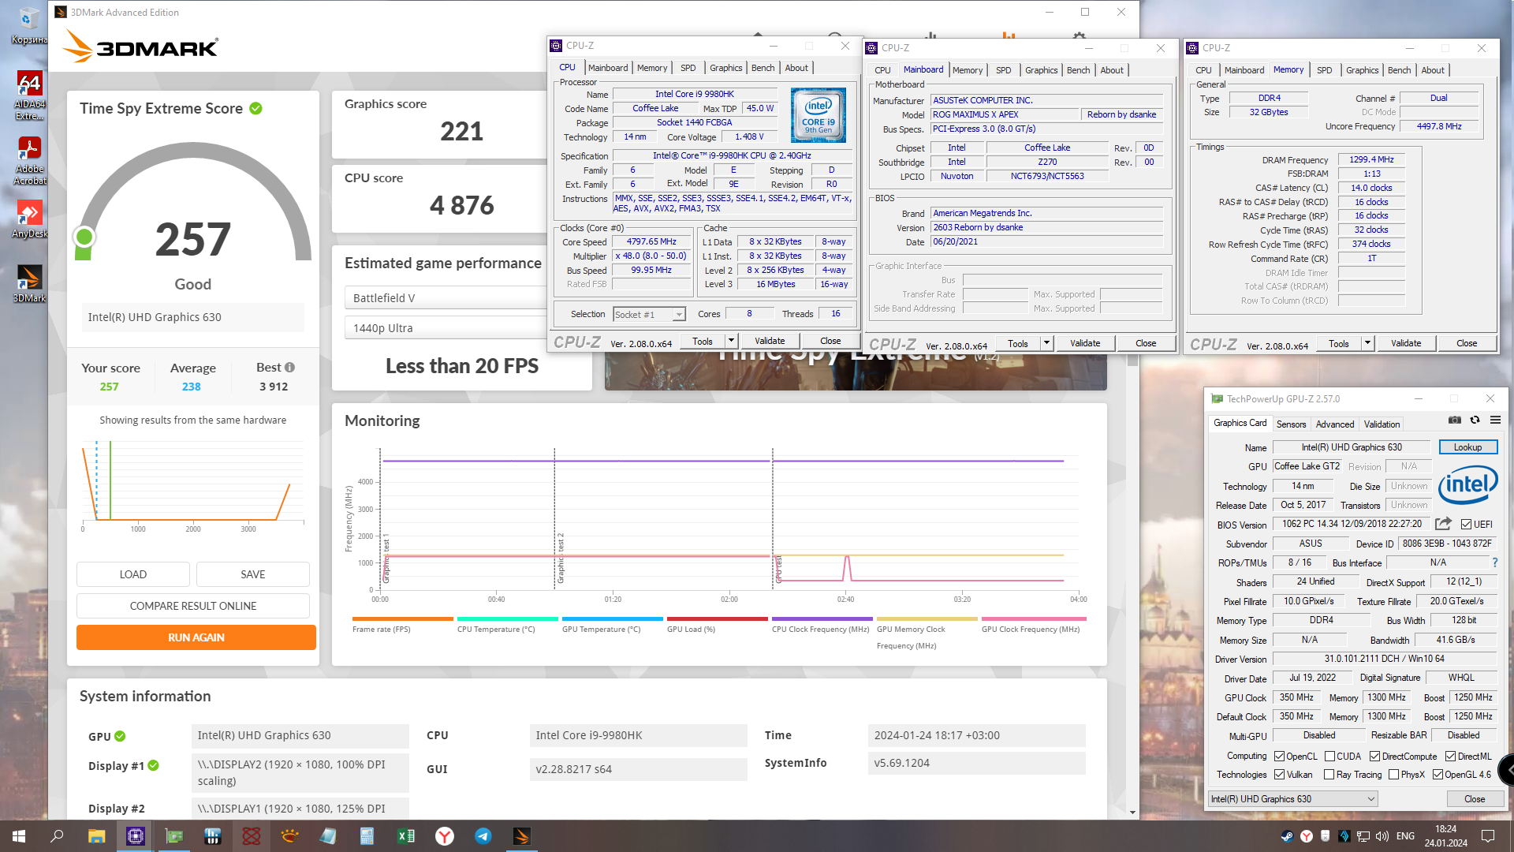Toggle the Ray Tracing checkbox
1514x852 pixels.
(x=1329, y=775)
